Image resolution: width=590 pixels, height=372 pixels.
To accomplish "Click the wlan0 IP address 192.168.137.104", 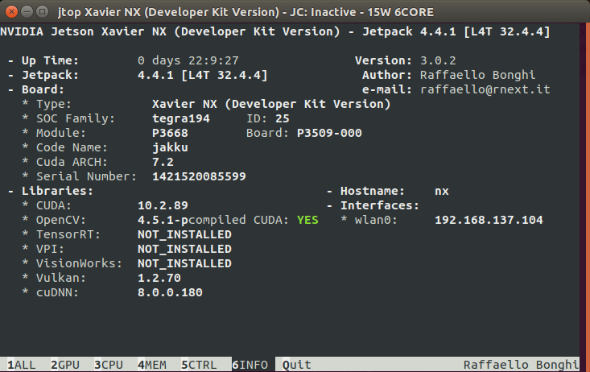I will (489, 220).
